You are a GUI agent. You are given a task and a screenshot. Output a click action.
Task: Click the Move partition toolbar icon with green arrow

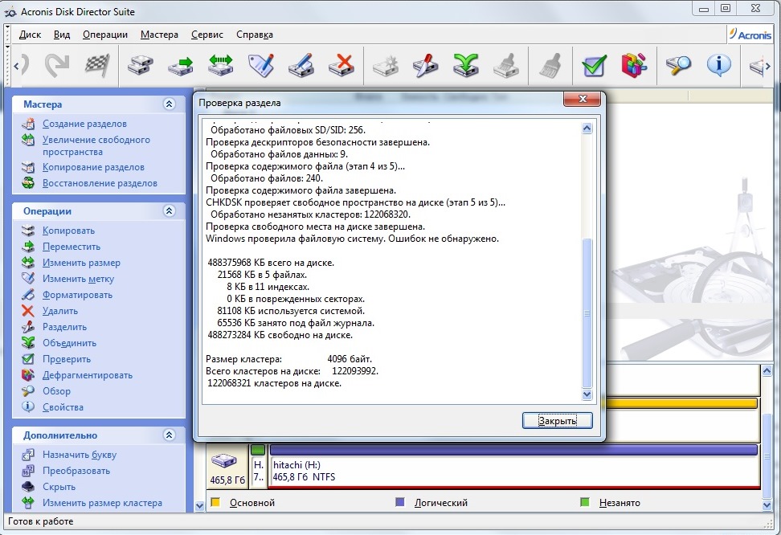(x=180, y=65)
